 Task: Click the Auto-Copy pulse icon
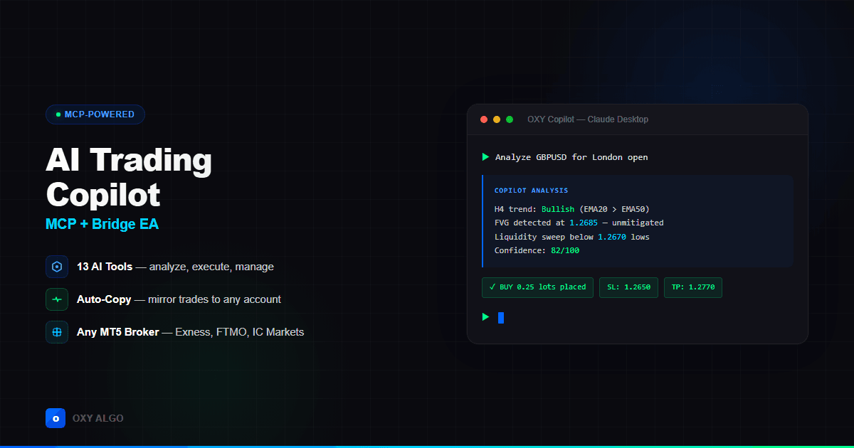tap(57, 299)
